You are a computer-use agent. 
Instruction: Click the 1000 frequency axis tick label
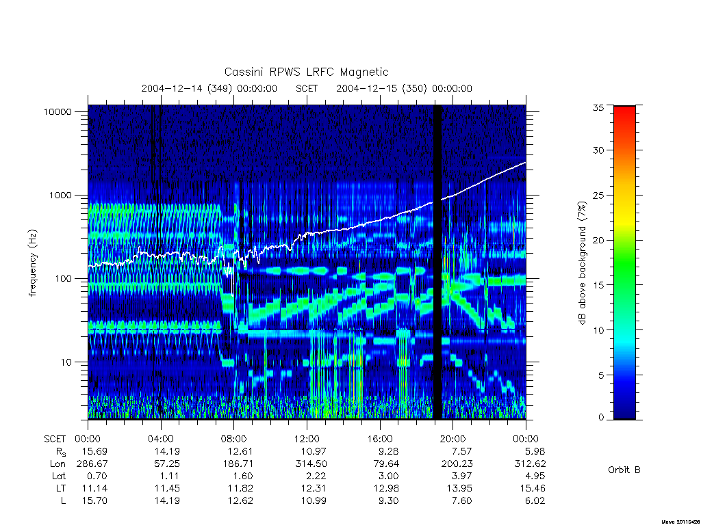click(60, 195)
